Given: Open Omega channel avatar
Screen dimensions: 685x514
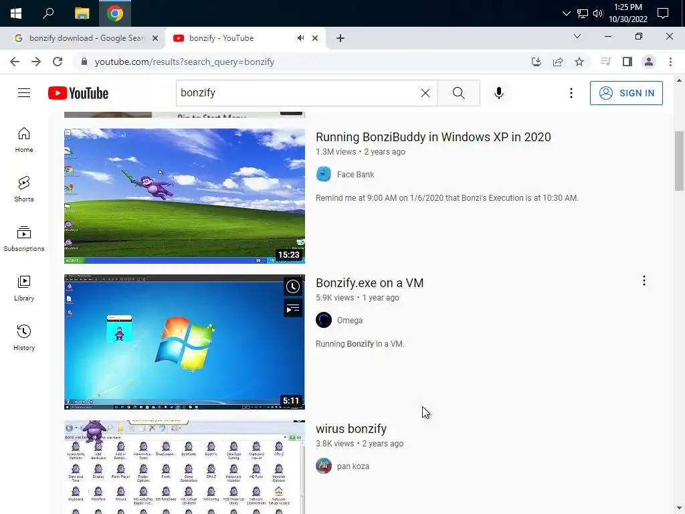Looking at the screenshot, I should [324, 320].
